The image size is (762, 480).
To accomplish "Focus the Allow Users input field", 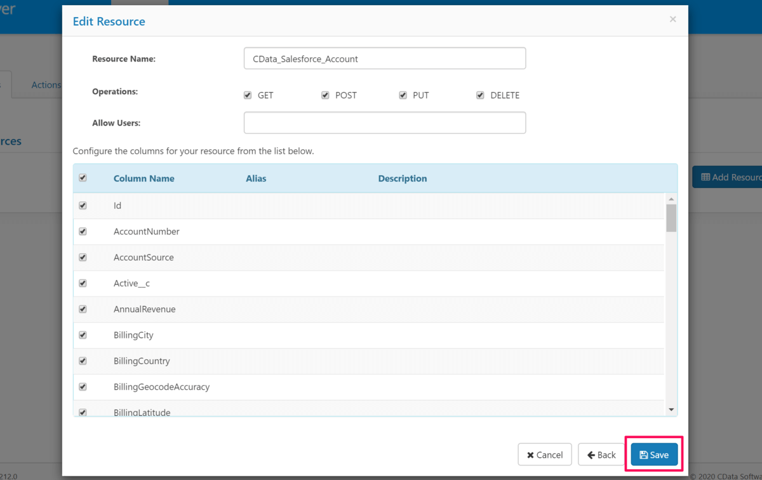I will coord(385,123).
